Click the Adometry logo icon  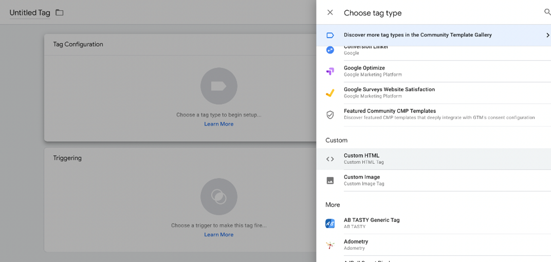pyautogui.click(x=330, y=245)
